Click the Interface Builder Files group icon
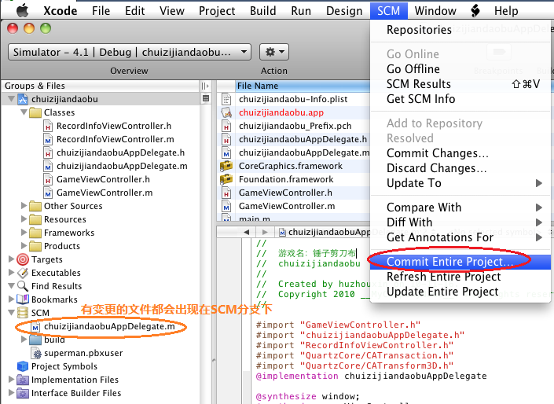This screenshot has width=554, height=404. (23, 394)
